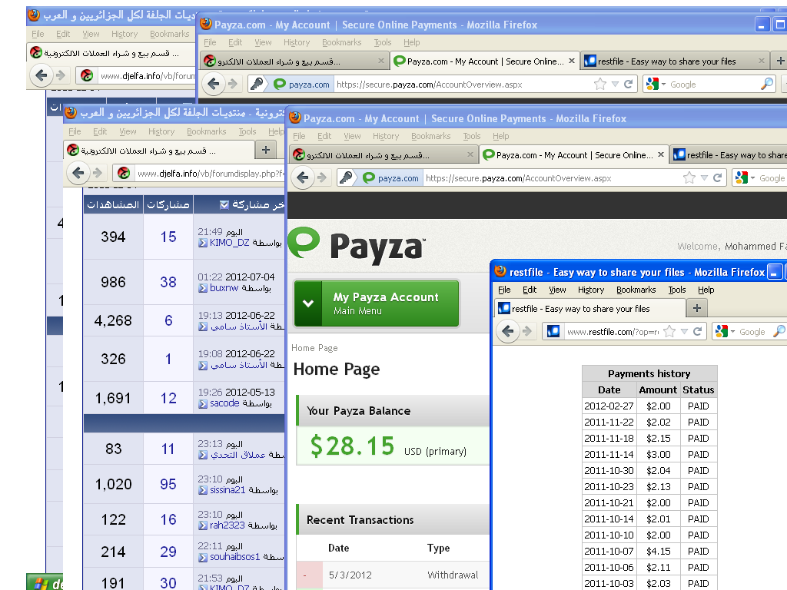Click the 38 replies count link
Screen dimensions: 787x590
168,282
